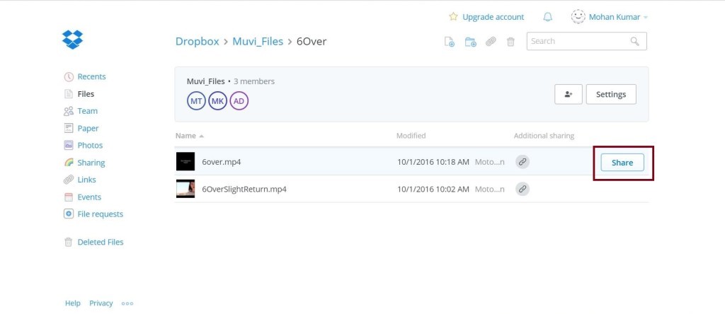The height and width of the screenshot is (314, 725).
Task: Open File requests section in sidebar
Action: (x=101, y=214)
